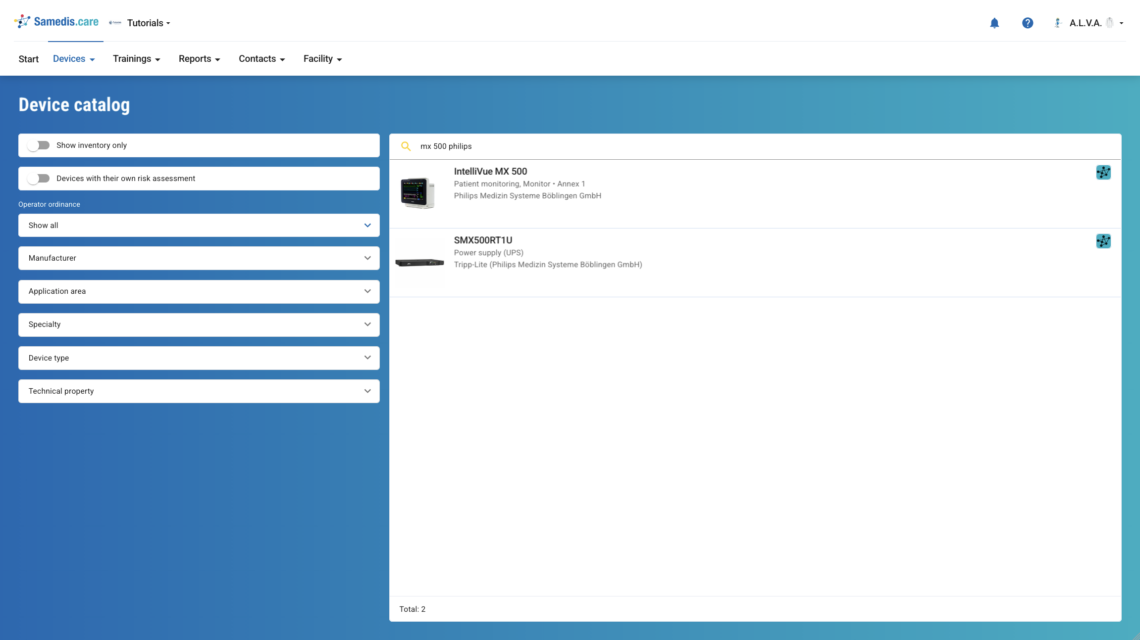The height and width of the screenshot is (640, 1140).
Task: Click the SMX500RT1U power supply thumbnail
Action: 420,263
